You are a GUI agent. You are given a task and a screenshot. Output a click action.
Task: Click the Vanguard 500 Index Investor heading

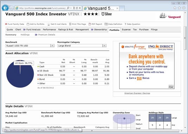click(36, 14)
